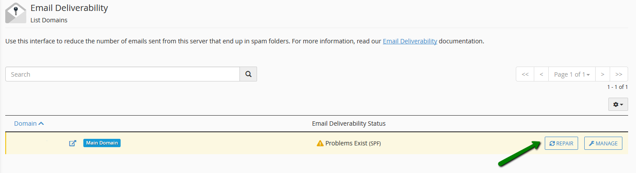Click the Main Domain badge
This screenshot has height=173, width=636.
[x=102, y=143]
